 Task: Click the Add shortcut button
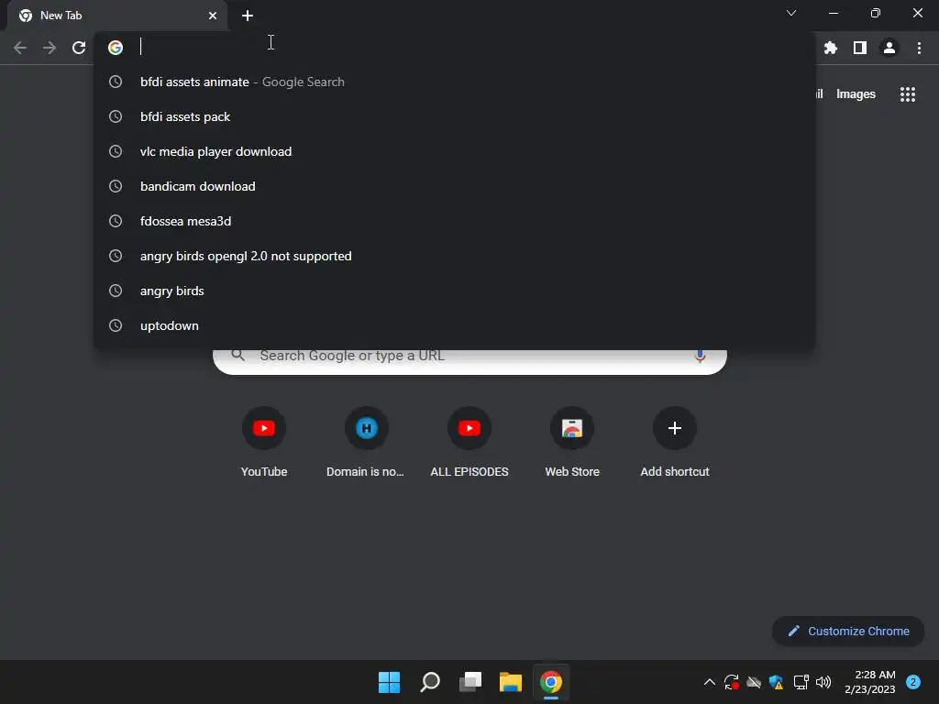pos(675,443)
